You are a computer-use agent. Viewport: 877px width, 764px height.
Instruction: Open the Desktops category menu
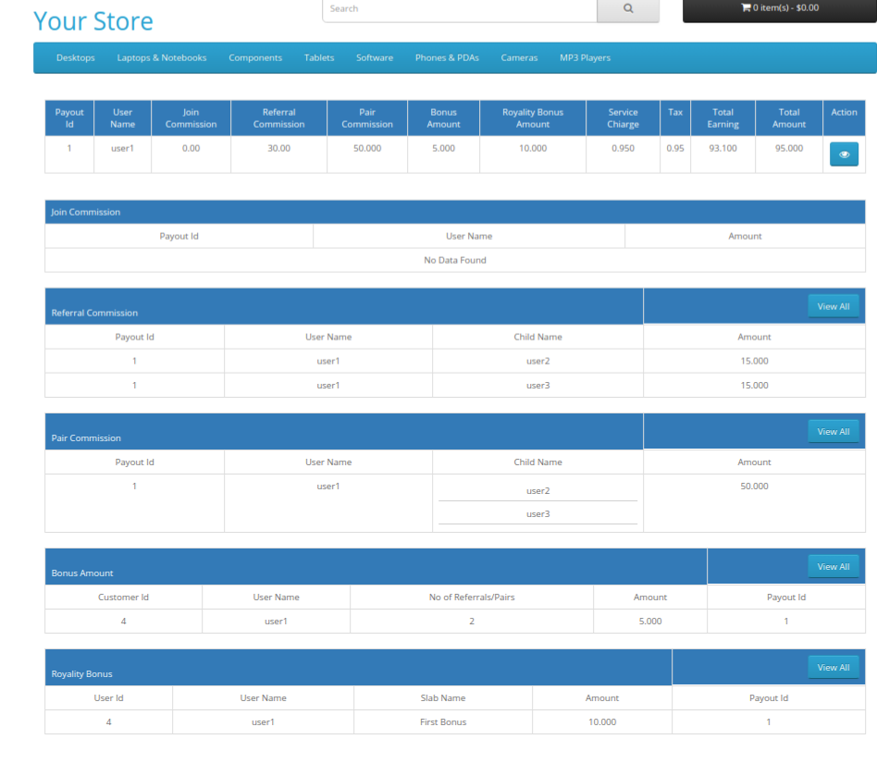click(75, 57)
